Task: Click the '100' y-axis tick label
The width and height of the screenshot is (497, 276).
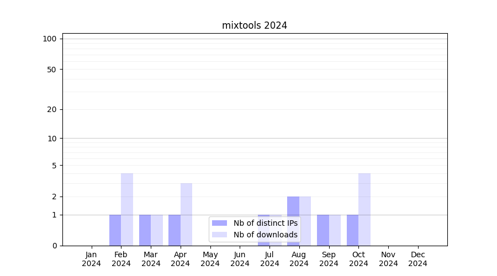Action: coord(50,39)
